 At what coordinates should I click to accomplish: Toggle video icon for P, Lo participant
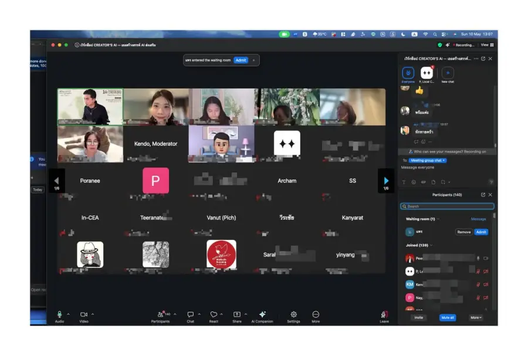[486, 271]
